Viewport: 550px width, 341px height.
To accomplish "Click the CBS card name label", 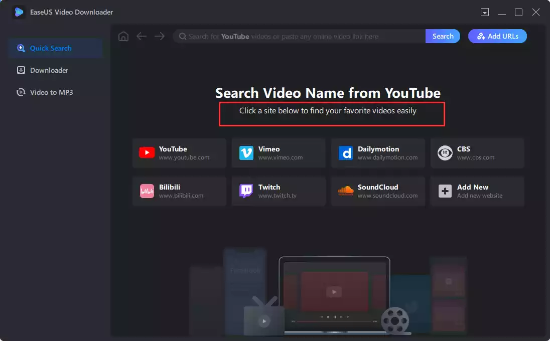I will tap(463, 149).
